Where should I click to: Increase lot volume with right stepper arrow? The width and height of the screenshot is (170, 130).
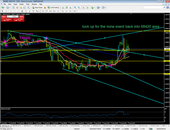(17, 17)
